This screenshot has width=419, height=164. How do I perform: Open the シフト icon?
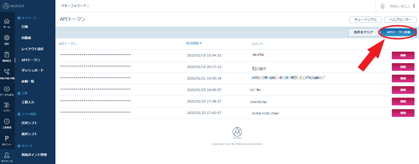click(7, 105)
